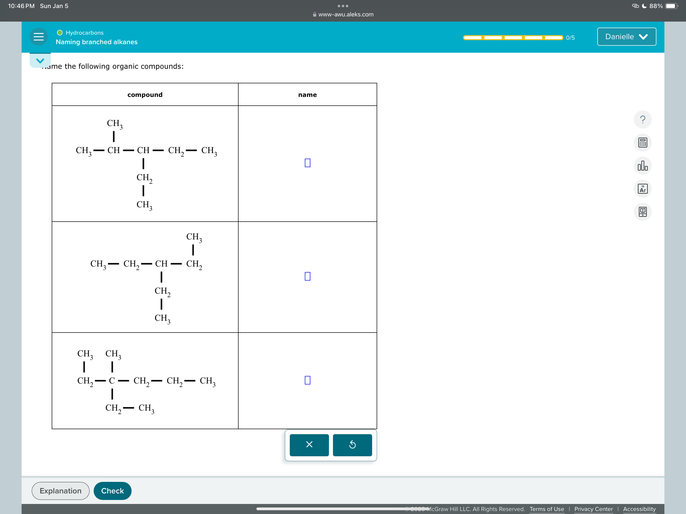Viewport: 686px width, 514px height.
Task: Click three dots at top of browser
Action: [343, 6]
